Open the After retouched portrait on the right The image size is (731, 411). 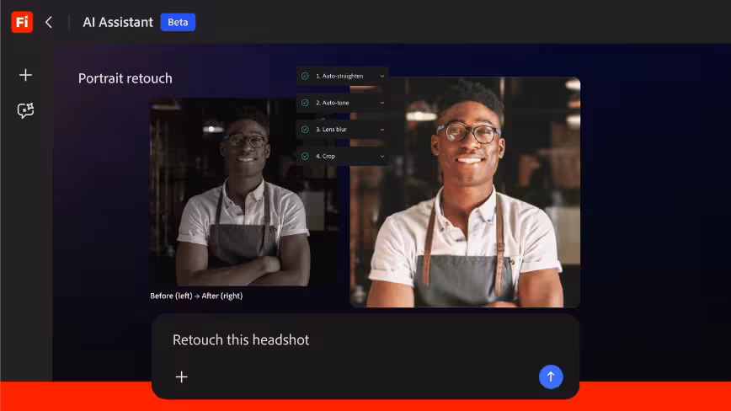point(465,192)
